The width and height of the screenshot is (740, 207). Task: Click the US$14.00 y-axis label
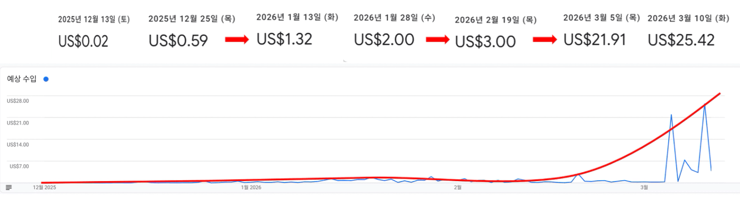(x=18, y=145)
